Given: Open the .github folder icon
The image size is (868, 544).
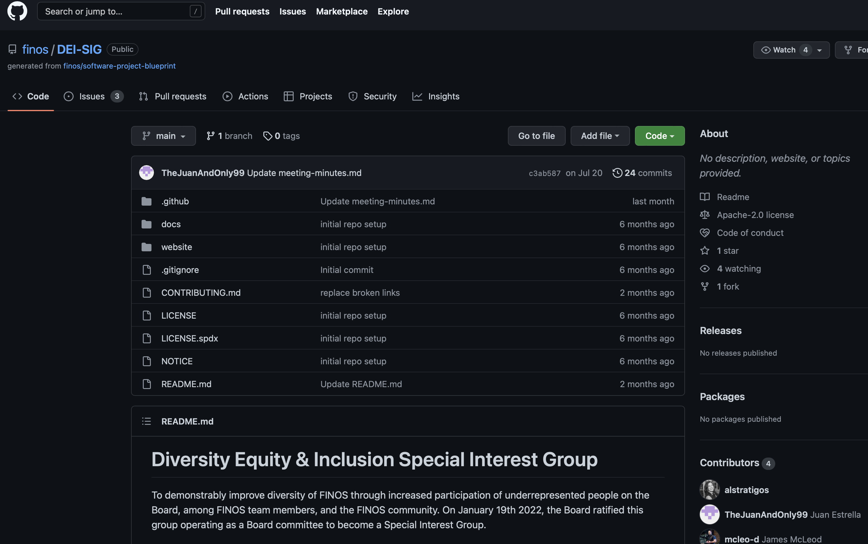Looking at the screenshot, I should point(147,201).
